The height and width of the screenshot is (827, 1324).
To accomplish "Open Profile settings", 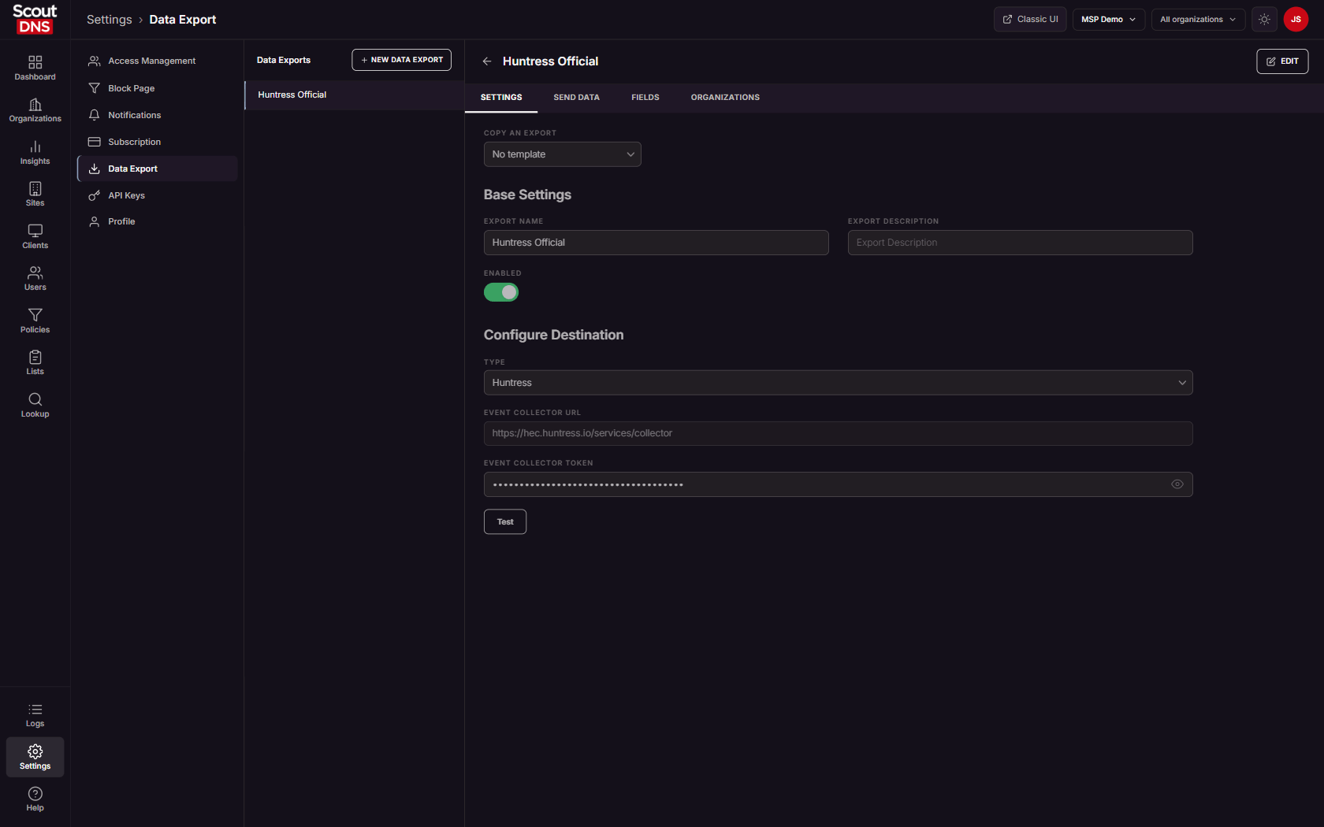I will pos(158,221).
